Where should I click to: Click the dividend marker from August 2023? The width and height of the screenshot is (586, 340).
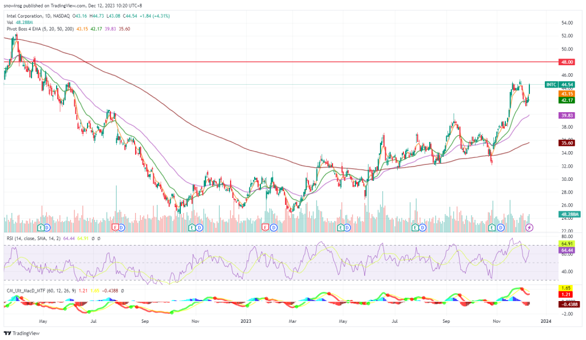pyautogui.click(x=422, y=227)
